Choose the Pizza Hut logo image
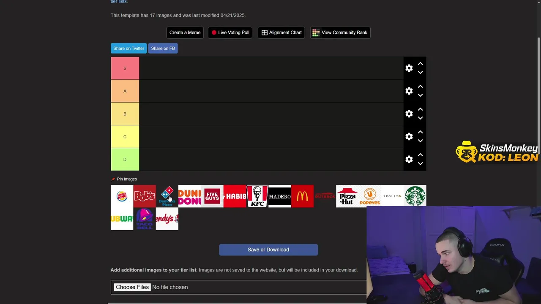The image size is (541, 304). pos(347,196)
